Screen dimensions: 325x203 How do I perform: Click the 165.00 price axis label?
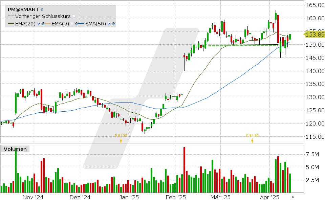pyautogui.click(x=315, y=5)
